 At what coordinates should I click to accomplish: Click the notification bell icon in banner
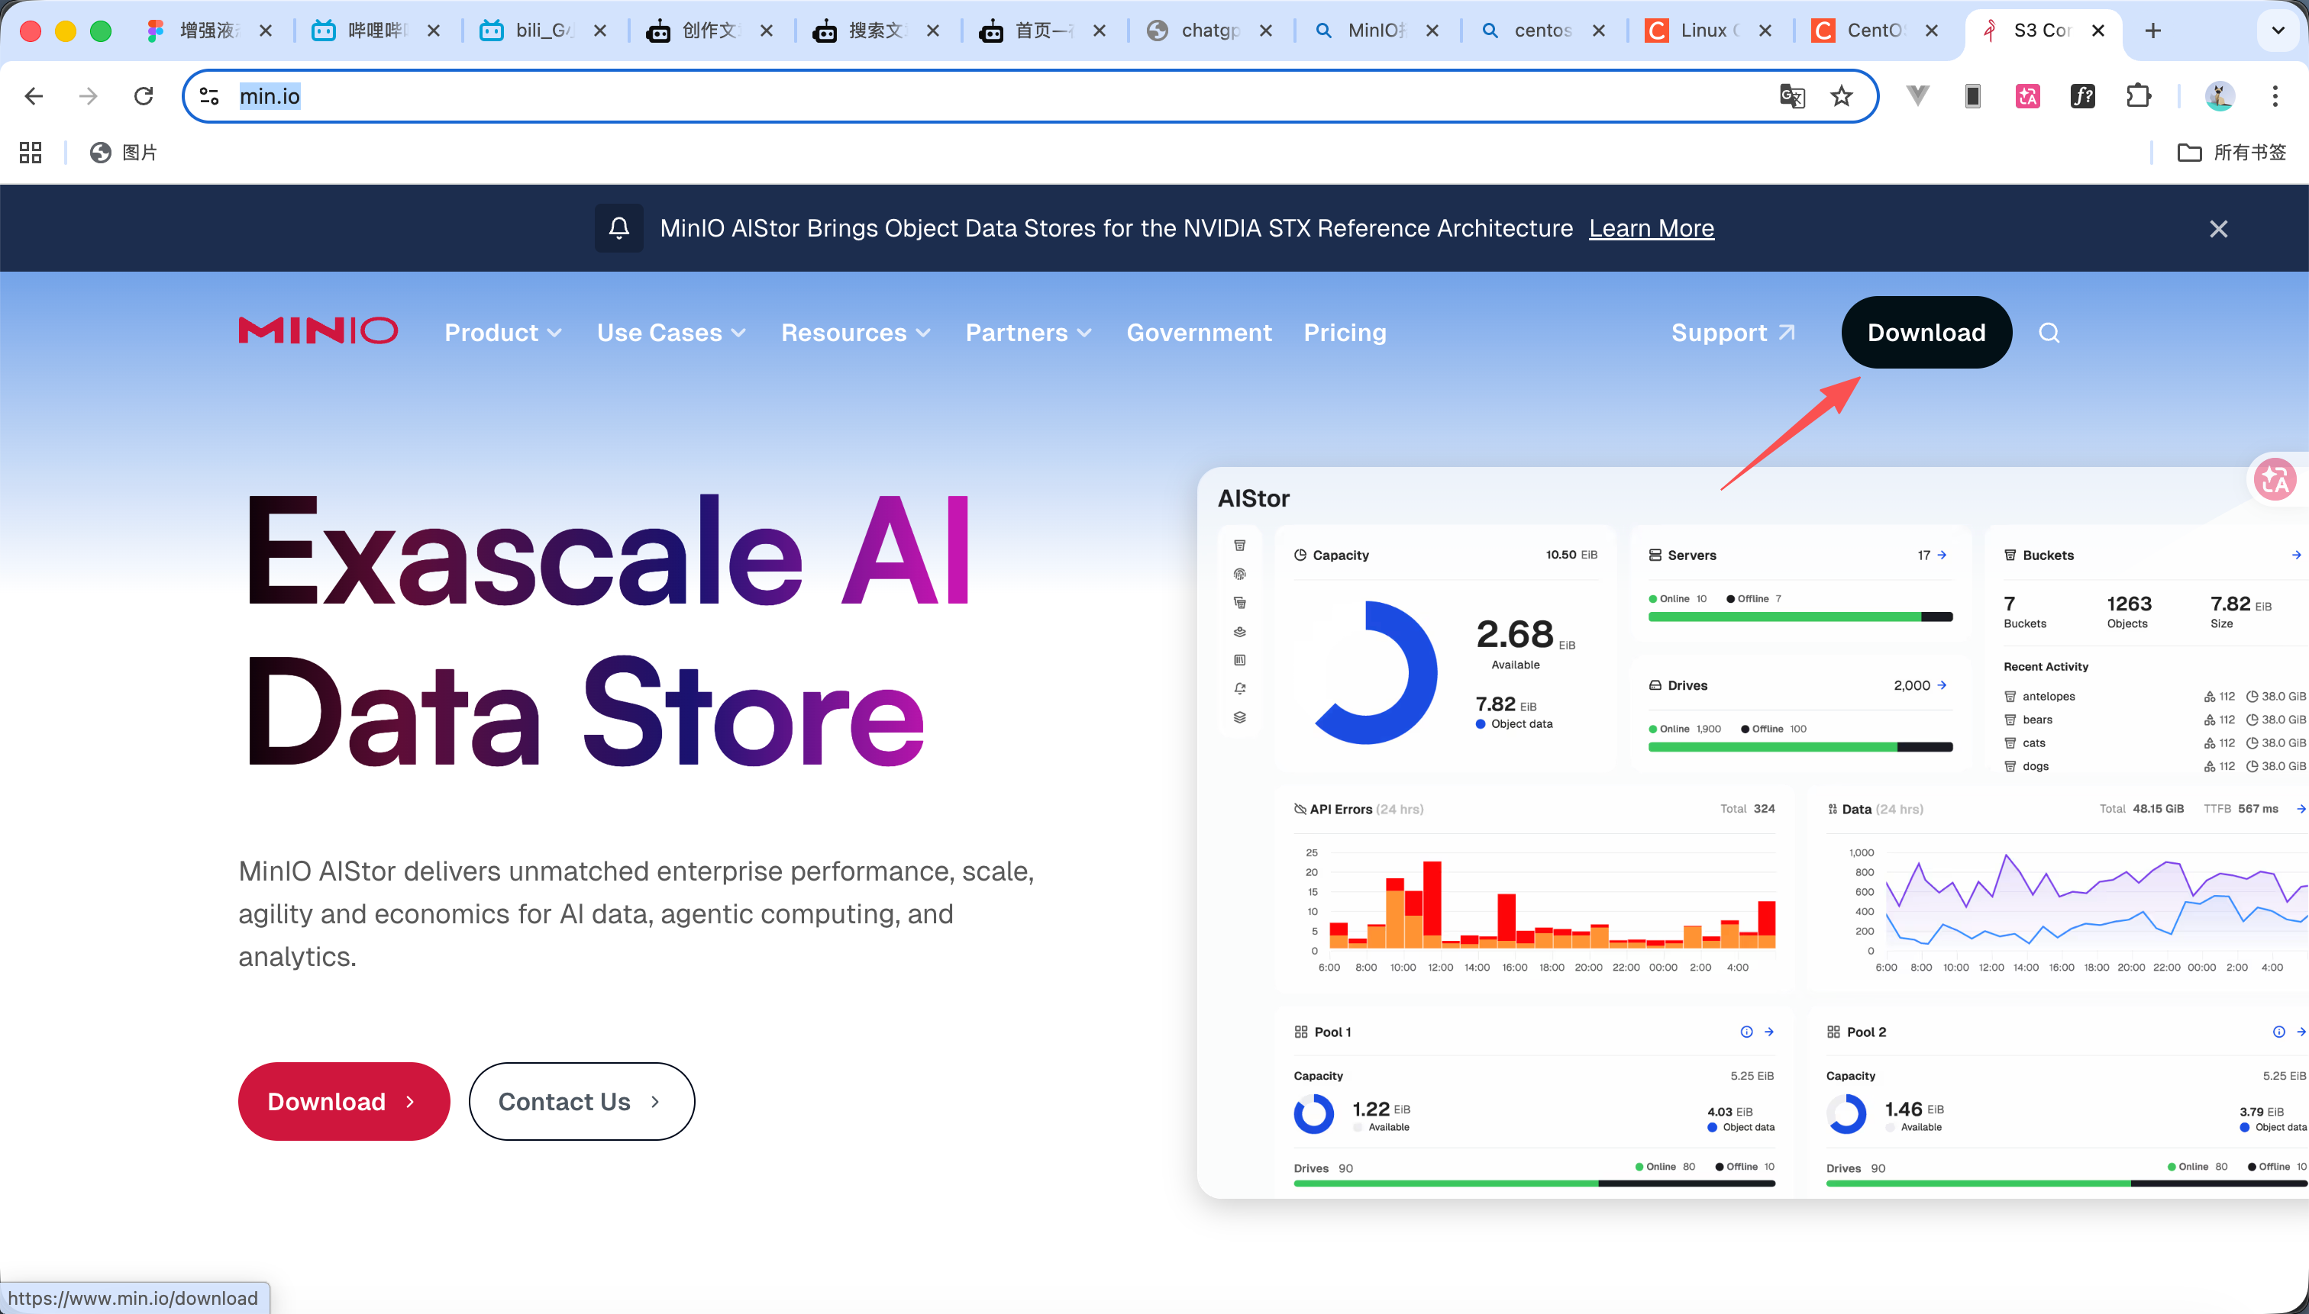[x=618, y=228]
